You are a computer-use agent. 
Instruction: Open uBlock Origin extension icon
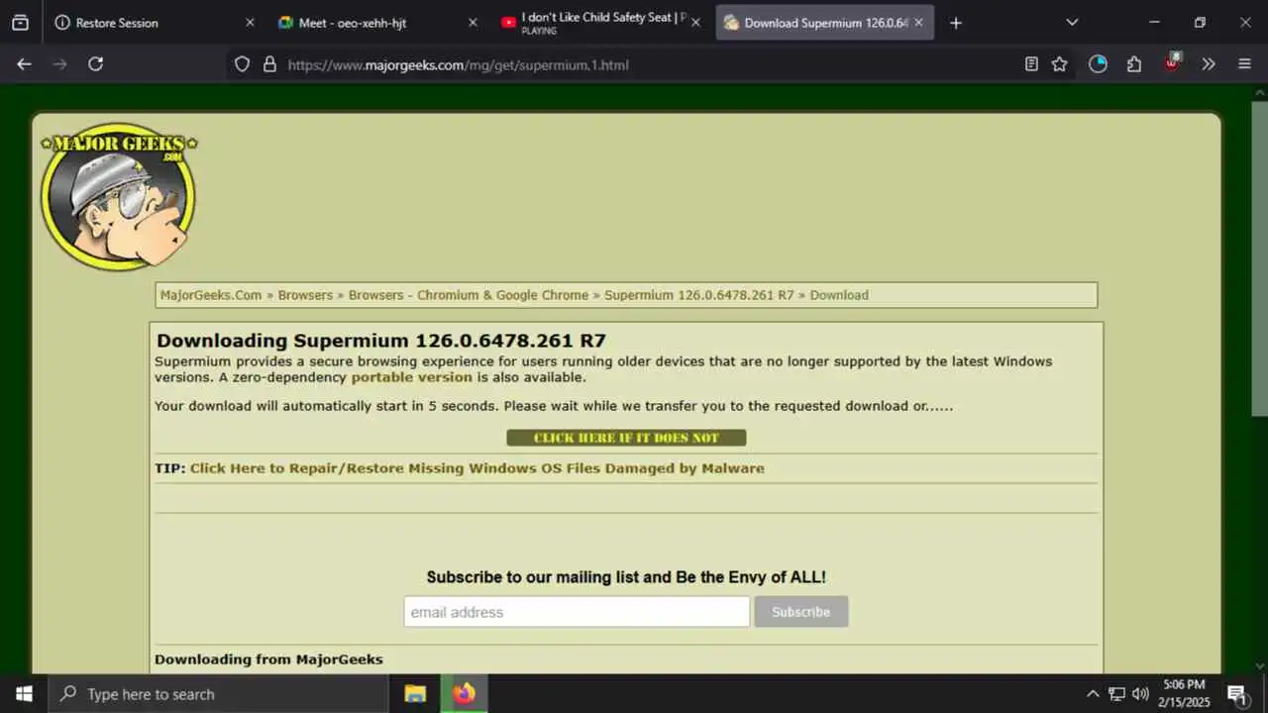(1172, 63)
